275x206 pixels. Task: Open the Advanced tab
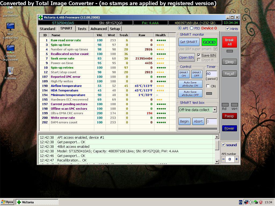pos(99,29)
